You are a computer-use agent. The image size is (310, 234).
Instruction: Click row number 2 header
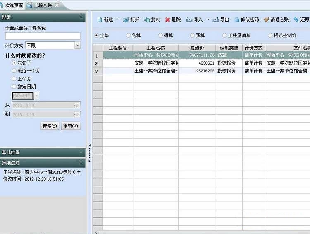coord(98,63)
